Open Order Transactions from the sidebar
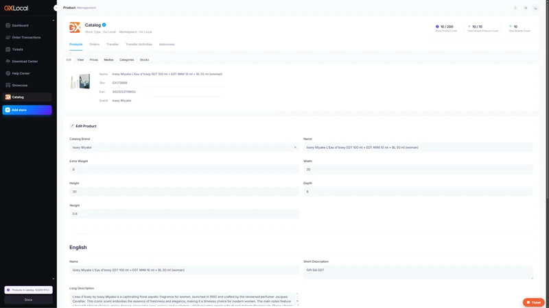The image size is (549, 308). click(x=27, y=38)
